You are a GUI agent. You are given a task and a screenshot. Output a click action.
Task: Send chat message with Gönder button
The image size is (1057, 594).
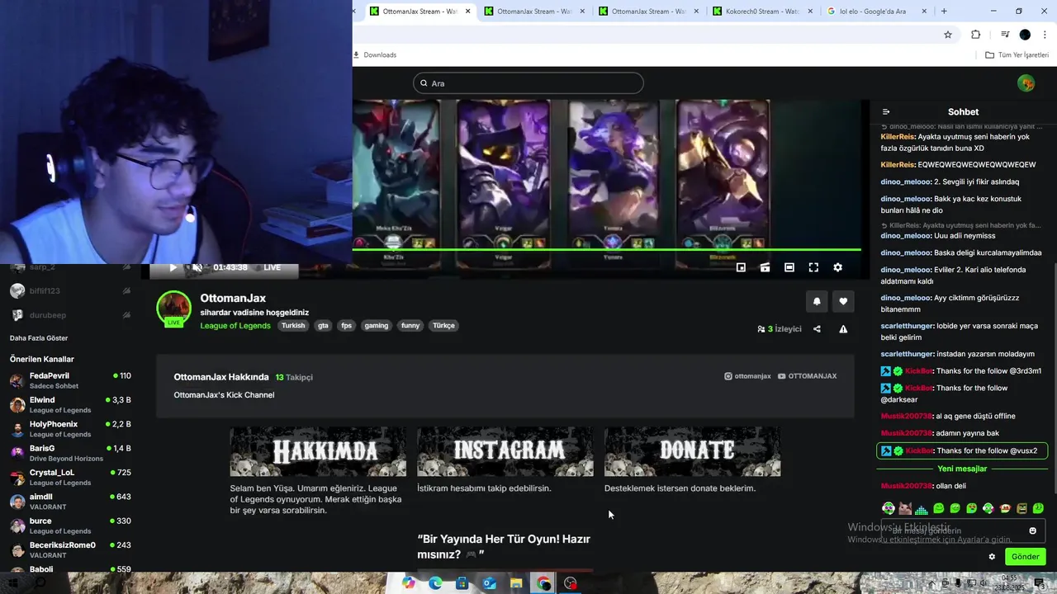click(1026, 557)
